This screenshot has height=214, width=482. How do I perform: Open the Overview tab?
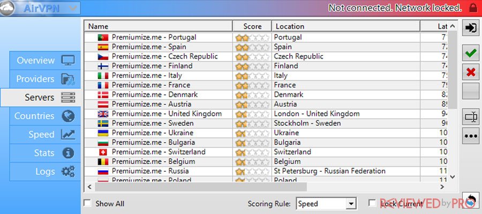pyautogui.click(x=45, y=60)
